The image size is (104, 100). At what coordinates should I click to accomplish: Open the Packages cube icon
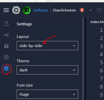pos(6,46)
